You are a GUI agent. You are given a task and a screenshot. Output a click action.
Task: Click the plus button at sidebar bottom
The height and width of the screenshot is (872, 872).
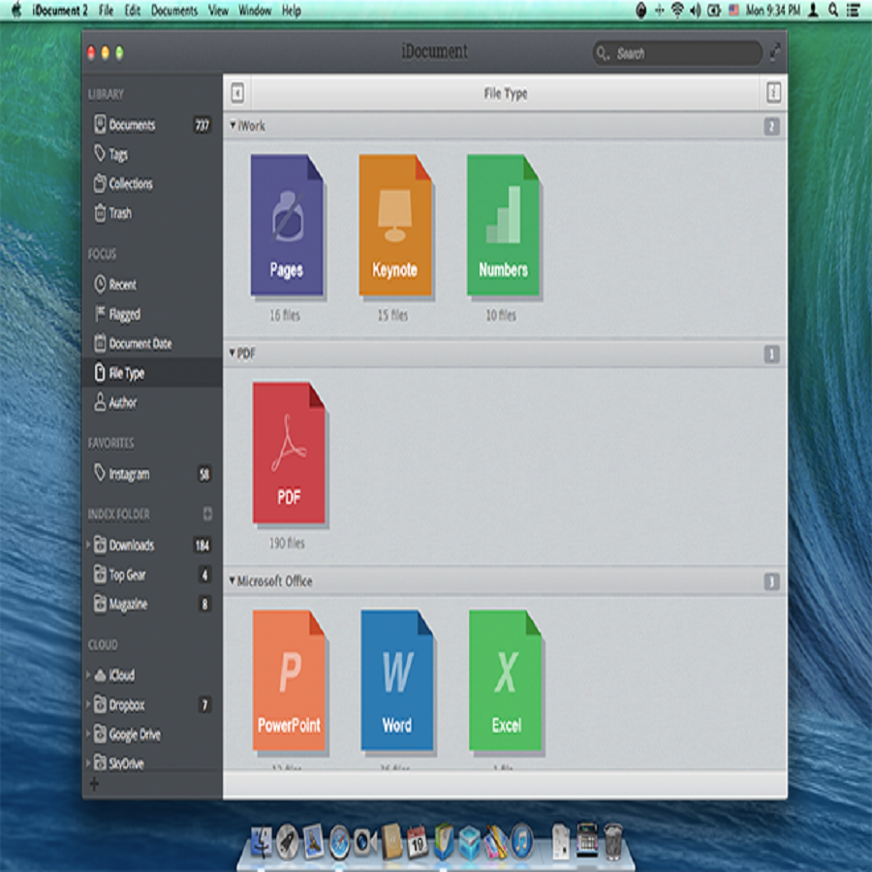pyautogui.click(x=95, y=784)
